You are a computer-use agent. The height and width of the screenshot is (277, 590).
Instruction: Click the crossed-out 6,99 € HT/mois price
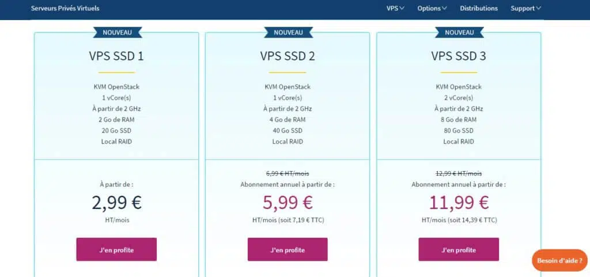point(288,173)
